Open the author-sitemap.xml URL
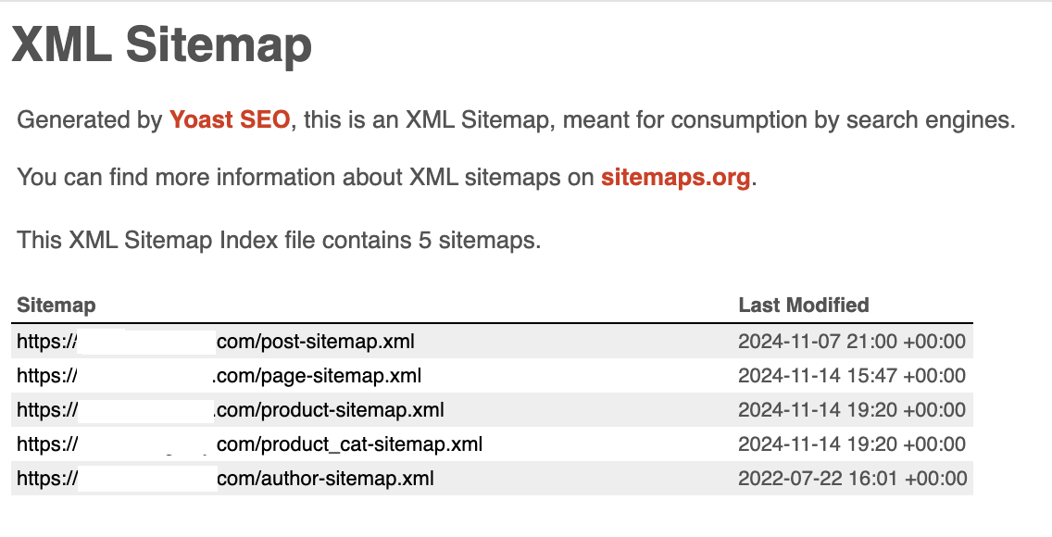Image resolution: width=1052 pixels, height=537 pixels. [225, 478]
